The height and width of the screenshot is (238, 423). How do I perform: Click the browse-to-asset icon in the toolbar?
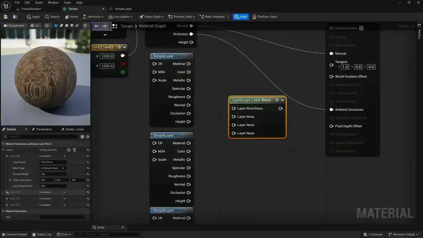[15, 17]
